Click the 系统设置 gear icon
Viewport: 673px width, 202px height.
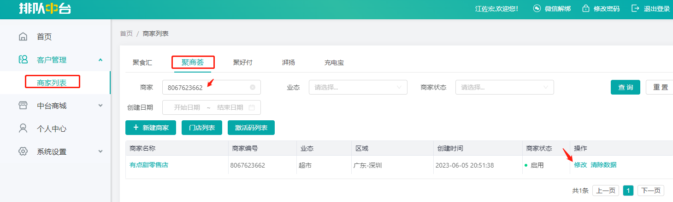(23, 151)
